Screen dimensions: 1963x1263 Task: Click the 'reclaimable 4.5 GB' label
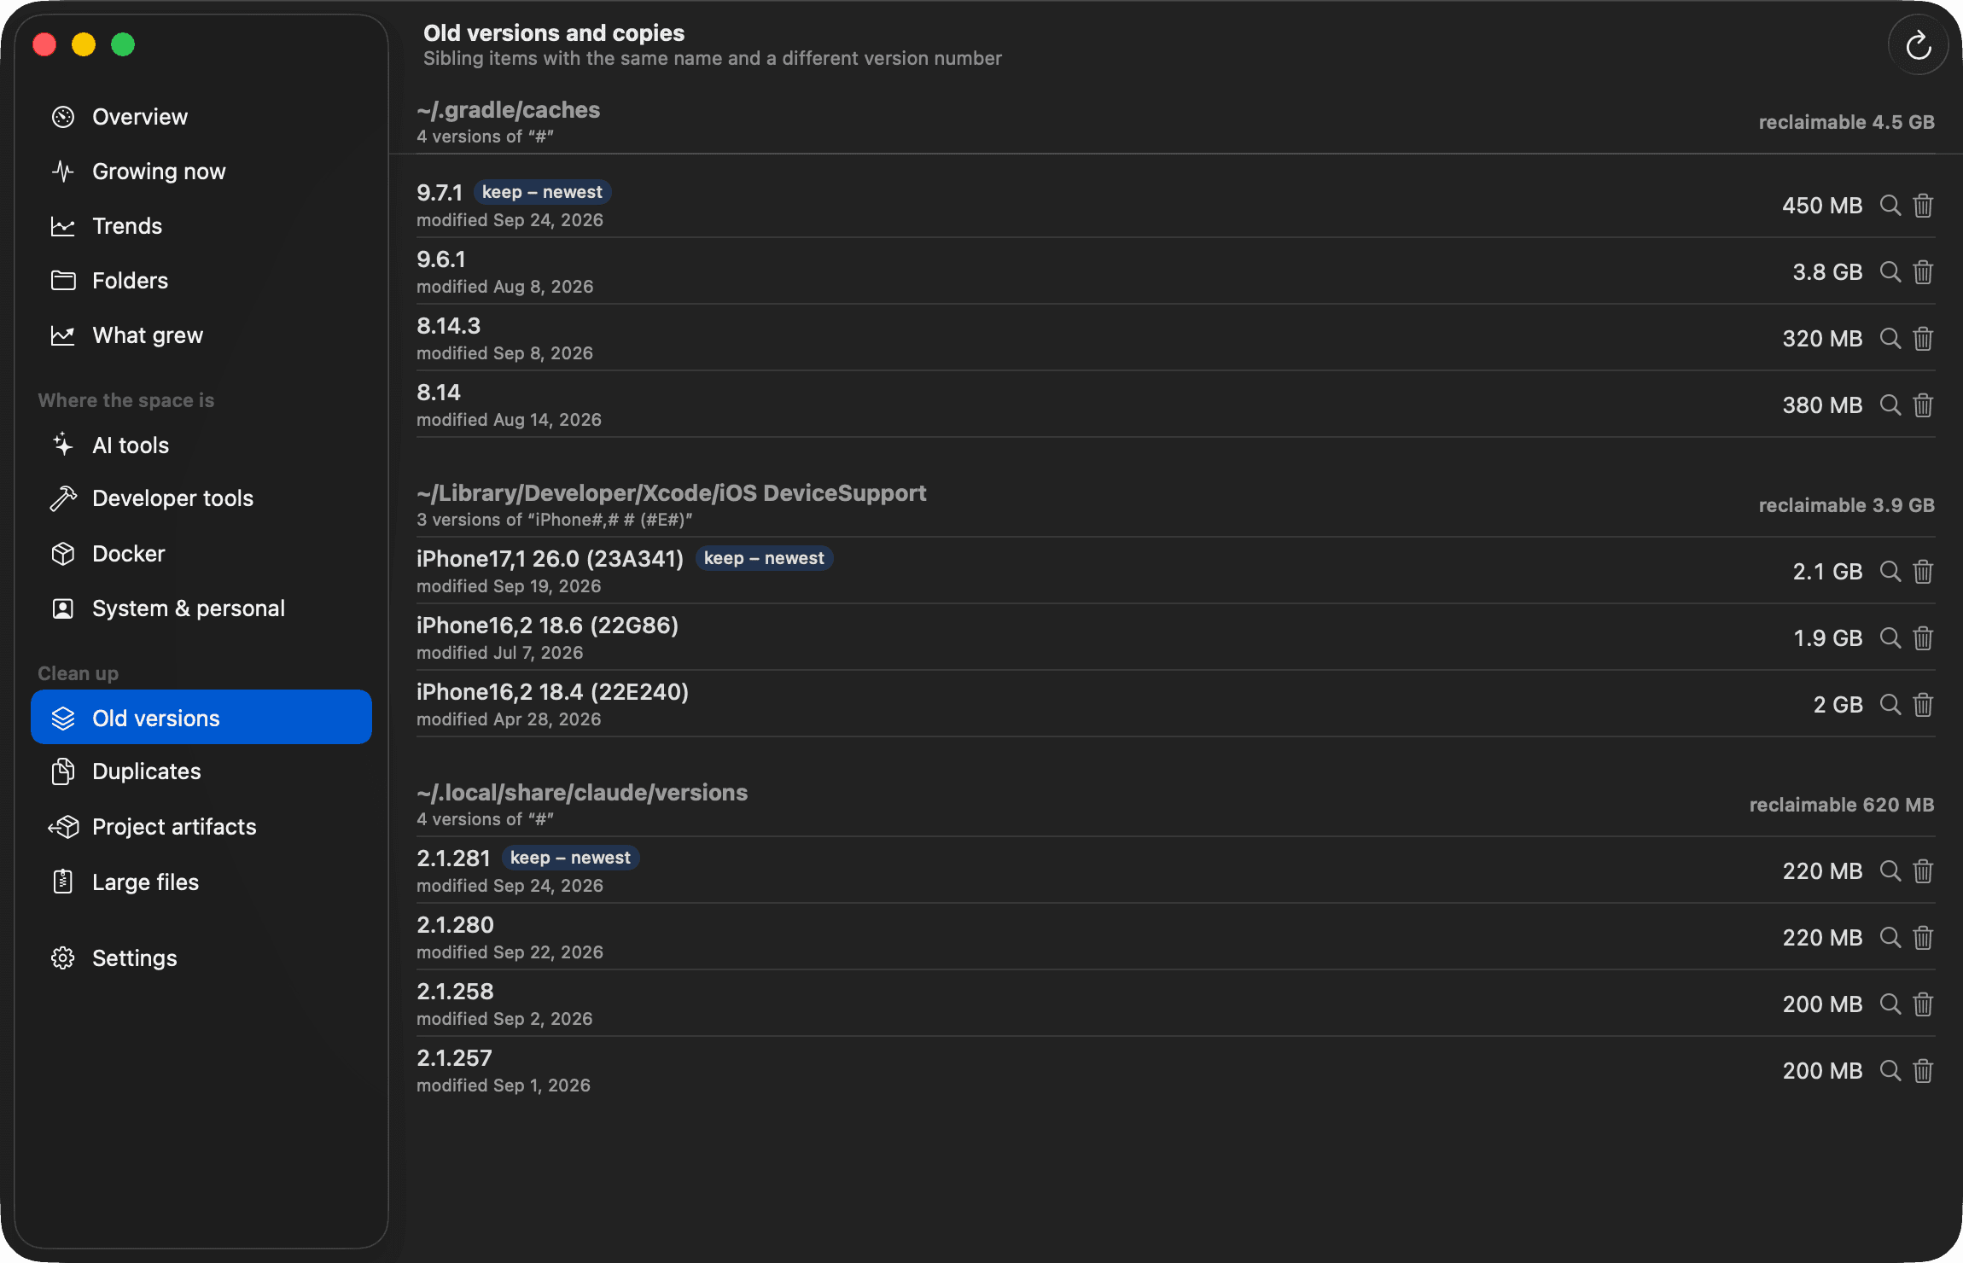pos(1846,122)
